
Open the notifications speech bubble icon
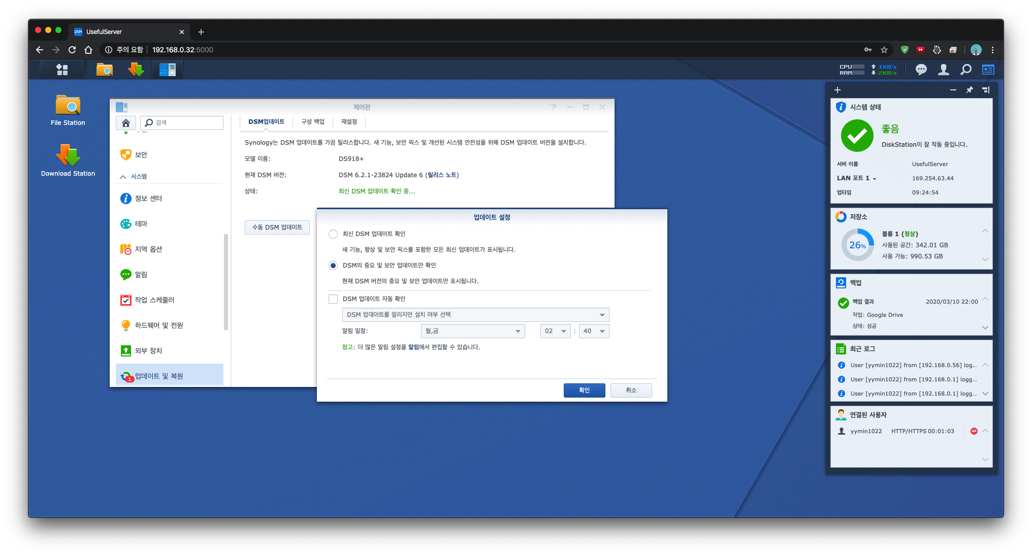click(x=921, y=70)
